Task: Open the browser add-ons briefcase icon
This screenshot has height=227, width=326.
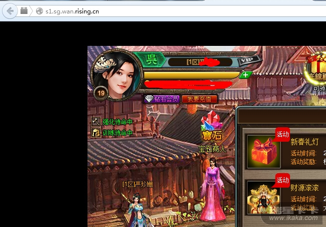Action: 24,11
